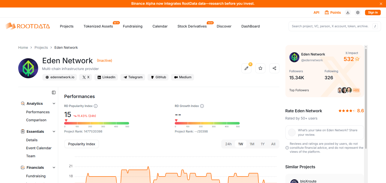
Task: Click the rating stars for Eden Network
Action: click(x=347, y=111)
